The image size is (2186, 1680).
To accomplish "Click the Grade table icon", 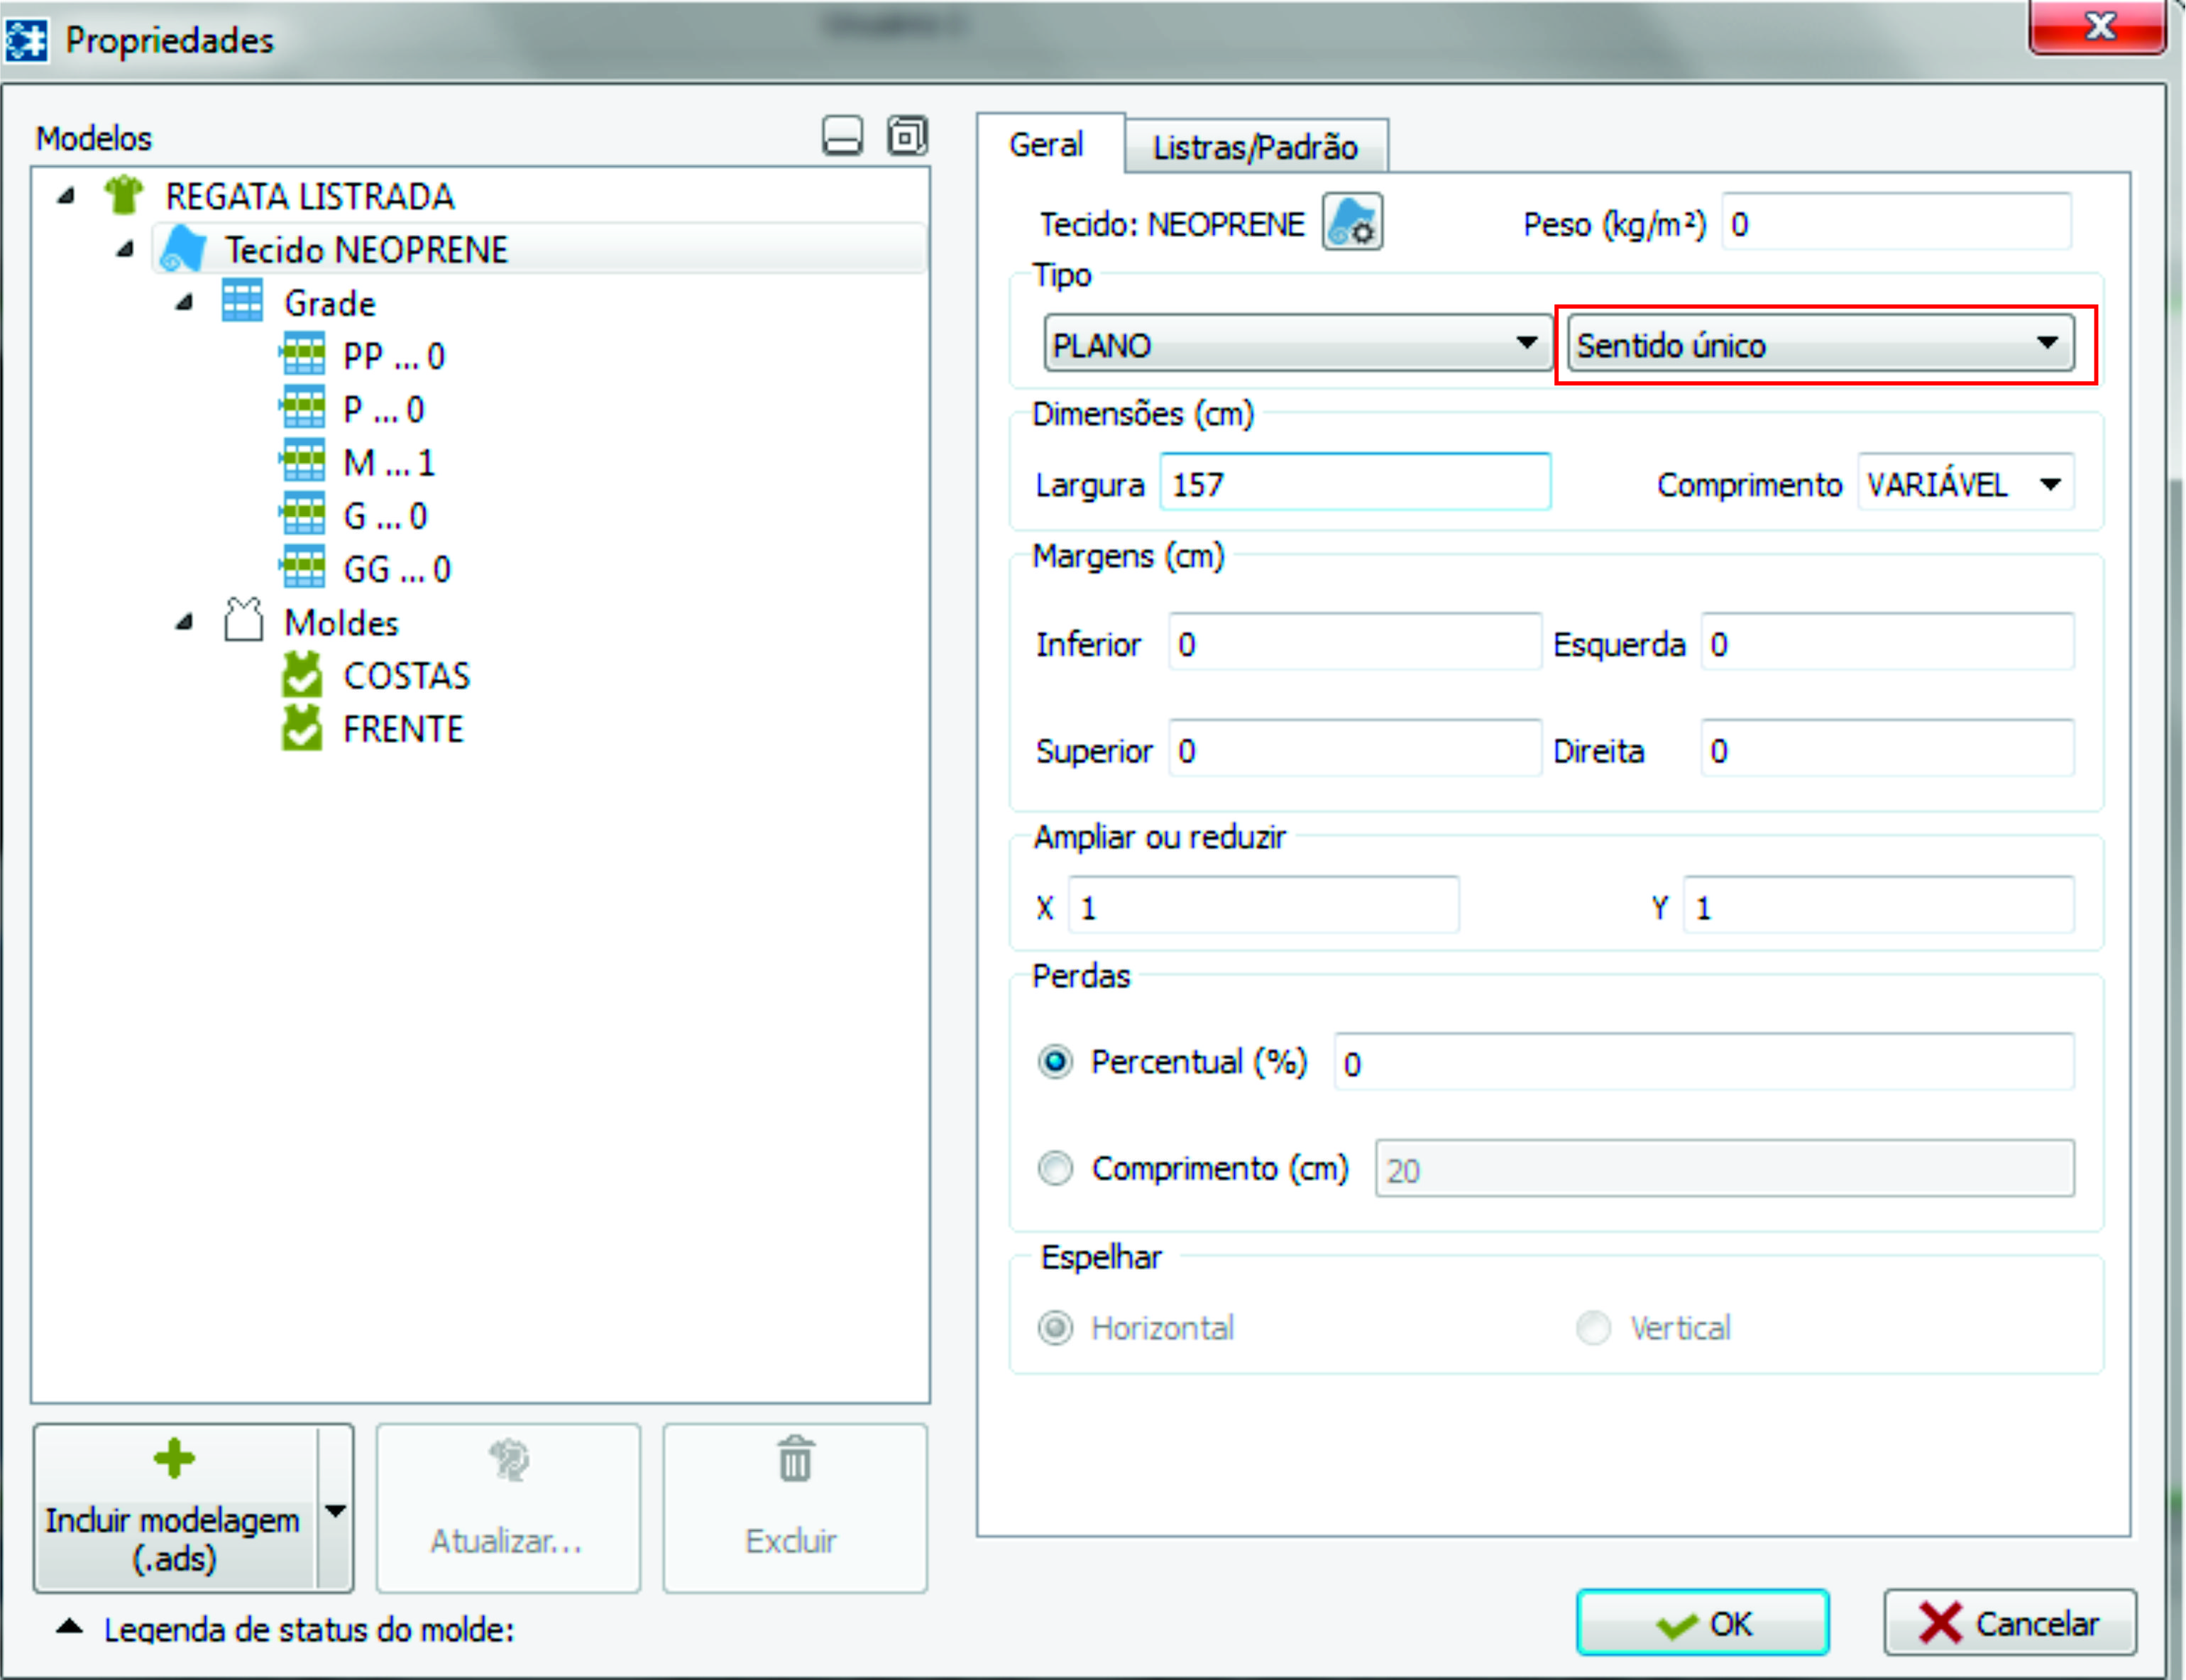I will (x=242, y=302).
